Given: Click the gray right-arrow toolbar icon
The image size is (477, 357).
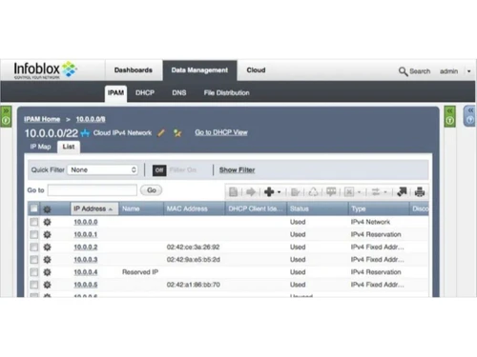Looking at the screenshot, I should tap(251, 192).
